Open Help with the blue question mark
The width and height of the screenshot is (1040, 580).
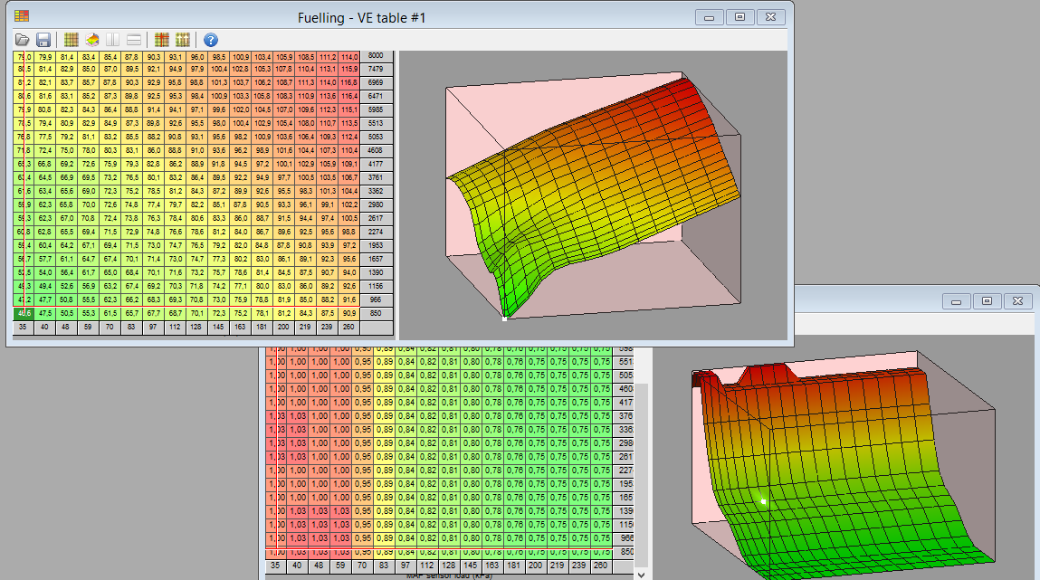tap(211, 40)
